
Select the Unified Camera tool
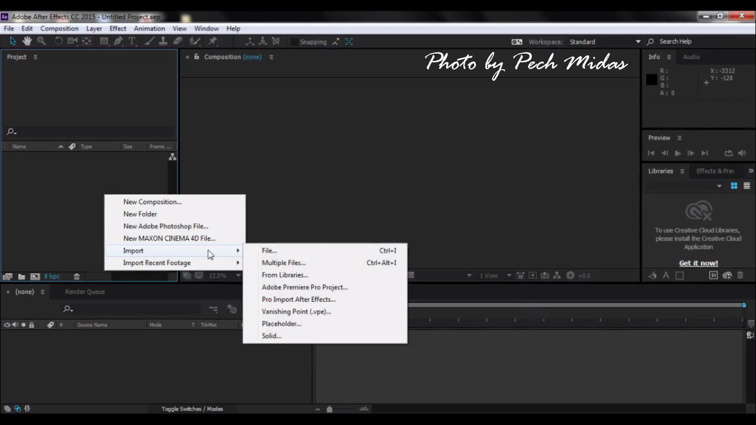click(73, 41)
